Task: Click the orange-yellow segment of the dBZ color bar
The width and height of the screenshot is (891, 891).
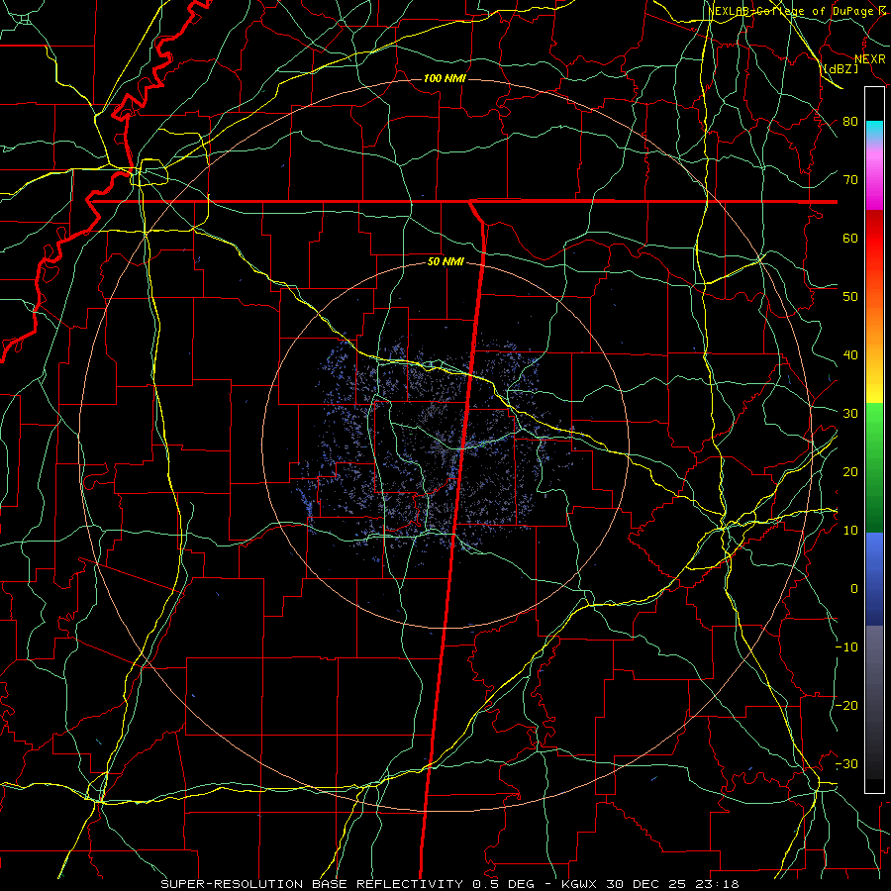Action: click(x=874, y=341)
